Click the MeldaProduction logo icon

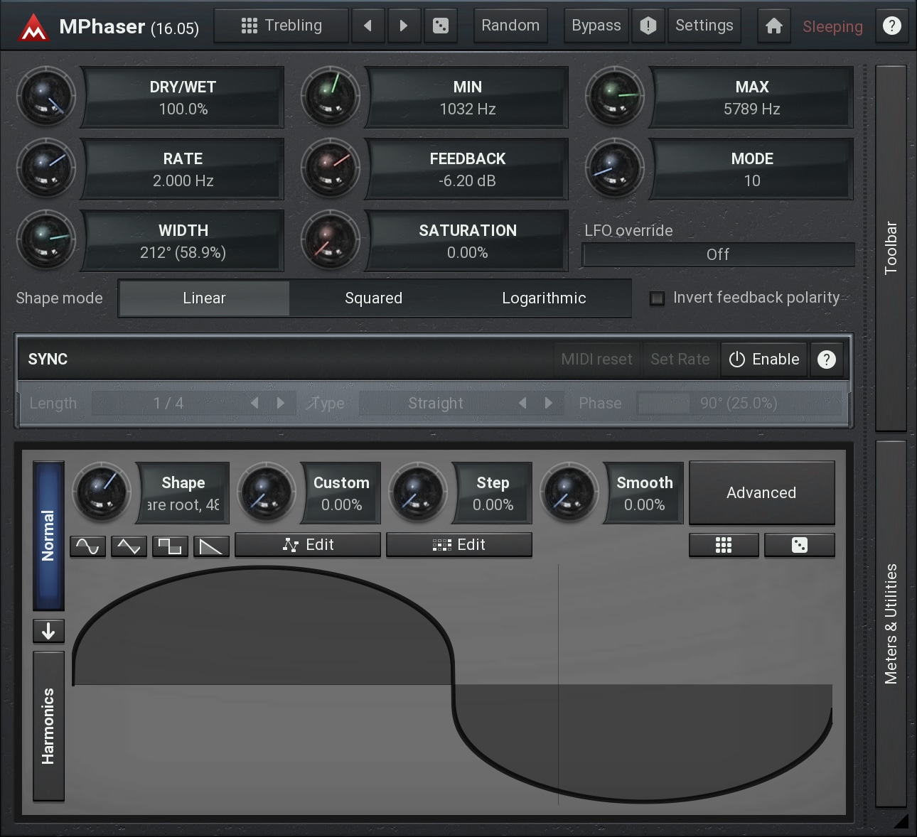pos(33,27)
